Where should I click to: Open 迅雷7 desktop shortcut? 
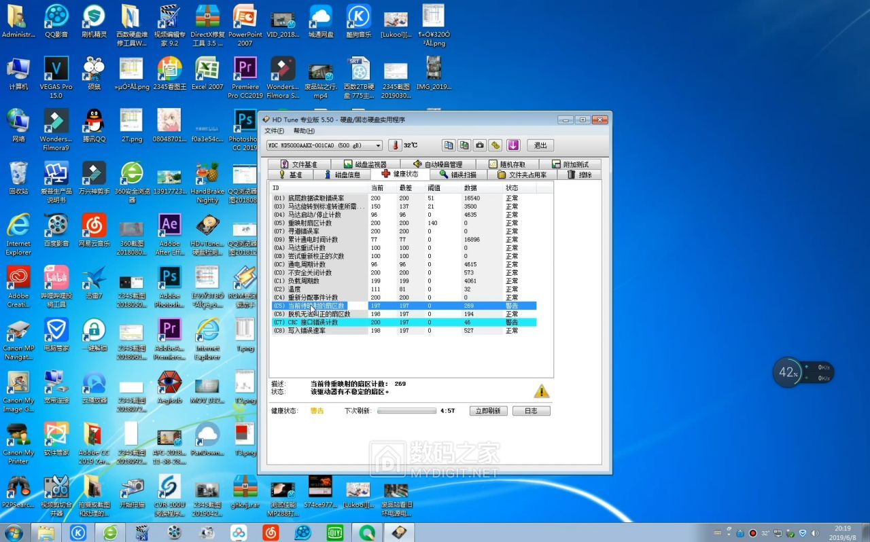[94, 282]
